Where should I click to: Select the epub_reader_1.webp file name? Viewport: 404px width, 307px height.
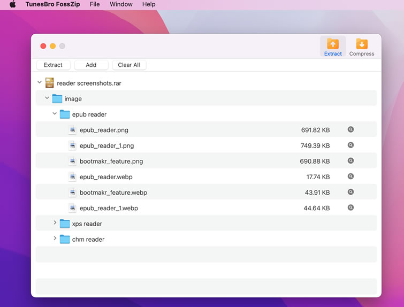click(109, 208)
